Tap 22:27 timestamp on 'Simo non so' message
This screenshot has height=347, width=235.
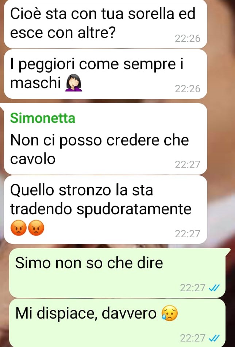pyautogui.click(x=193, y=288)
